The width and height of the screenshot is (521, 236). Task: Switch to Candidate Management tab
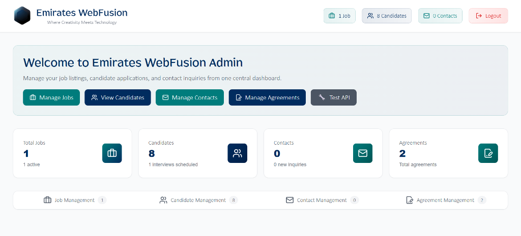pos(198,200)
